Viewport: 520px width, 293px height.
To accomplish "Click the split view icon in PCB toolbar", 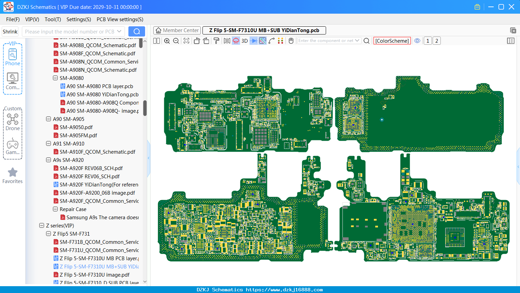I will (x=156, y=41).
